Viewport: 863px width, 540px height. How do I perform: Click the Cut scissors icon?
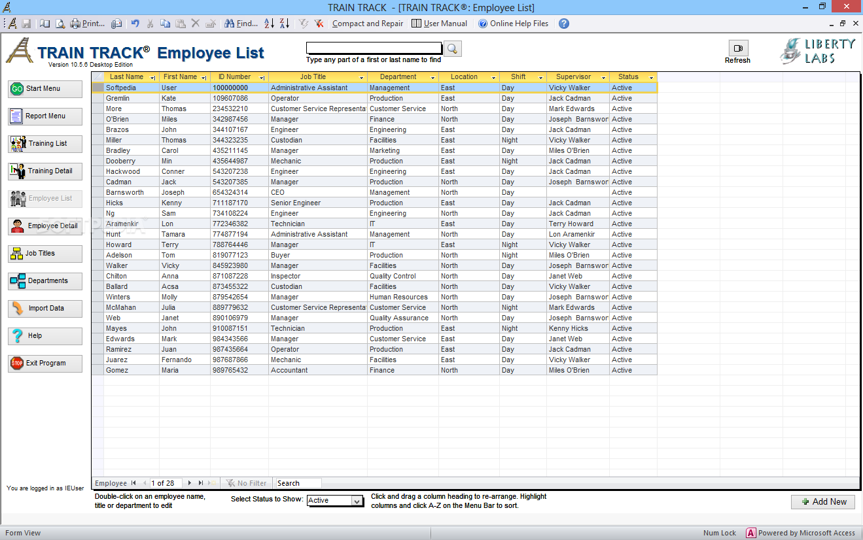[x=150, y=24]
